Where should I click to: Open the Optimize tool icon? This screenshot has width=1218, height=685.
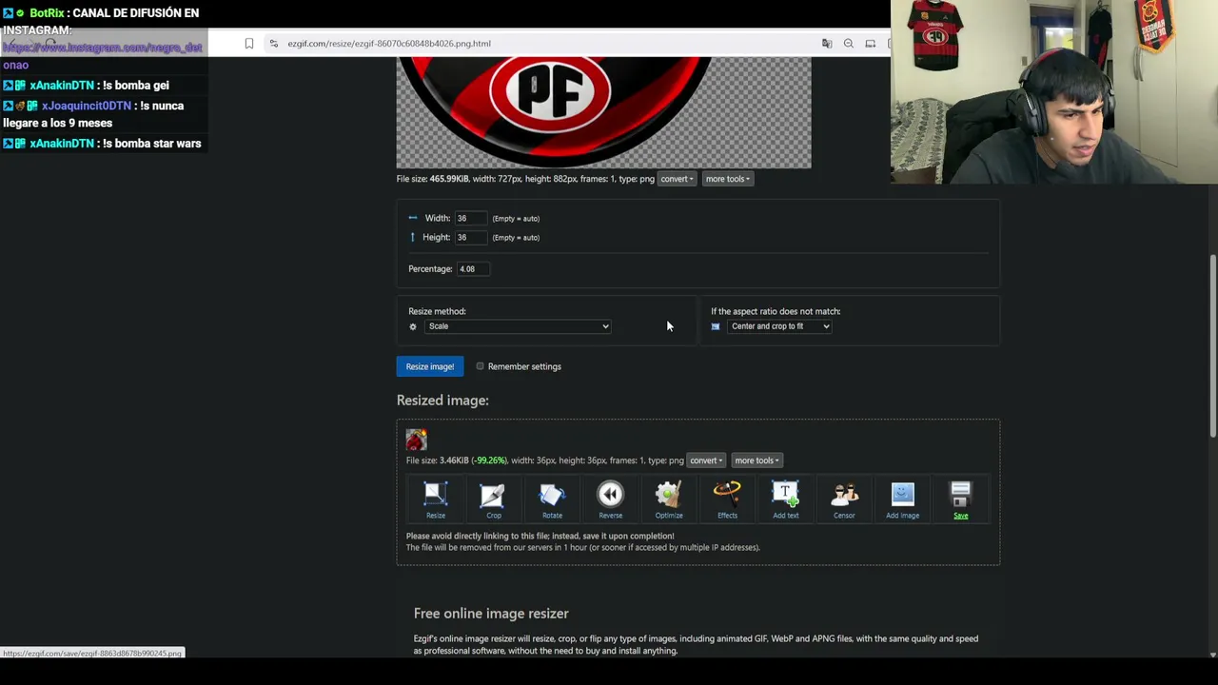click(x=669, y=495)
